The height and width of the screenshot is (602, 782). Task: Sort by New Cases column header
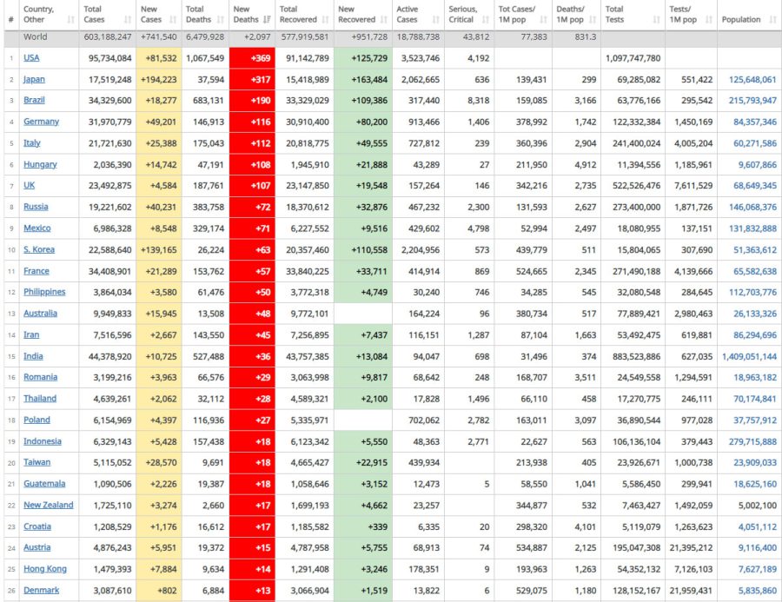(158, 15)
